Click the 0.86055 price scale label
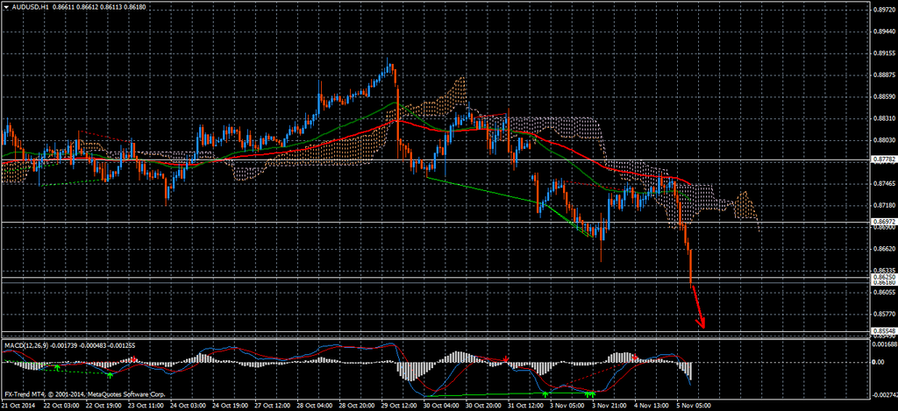The image size is (898, 411). pos(882,293)
